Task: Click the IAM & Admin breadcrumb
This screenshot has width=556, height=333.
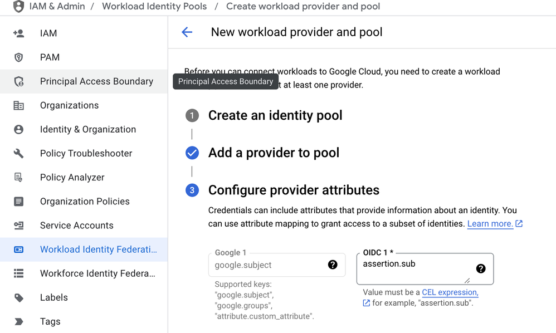Action: tap(57, 6)
